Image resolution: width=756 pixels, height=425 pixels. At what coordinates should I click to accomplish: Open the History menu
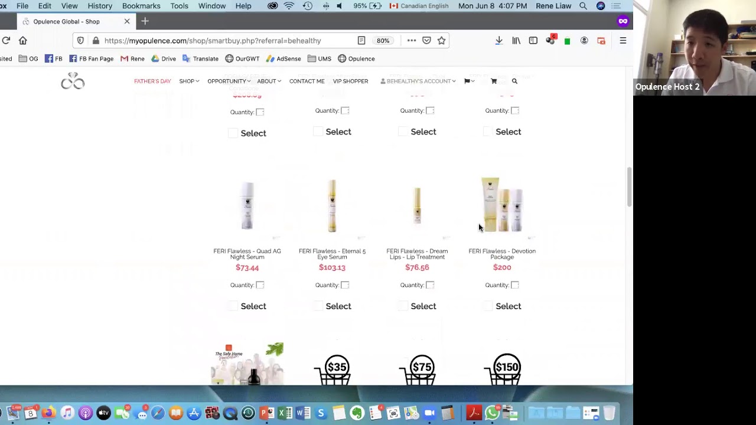click(100, 6)
